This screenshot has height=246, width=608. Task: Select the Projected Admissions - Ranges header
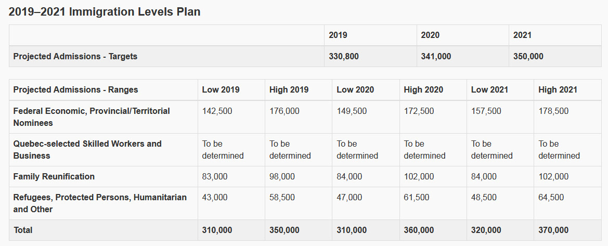[75, 89]
